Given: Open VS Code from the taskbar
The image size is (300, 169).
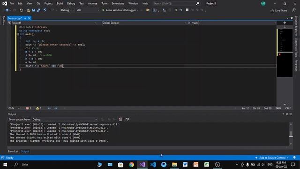Looking at the screenshot, I should [153, 164].
